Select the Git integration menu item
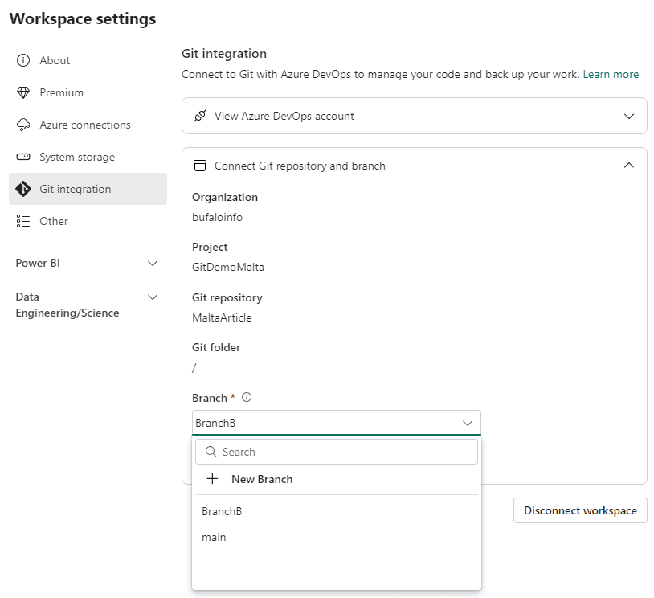Image resolution: width=654 pixels, height=598 pixels. click(x=88, y=189)
